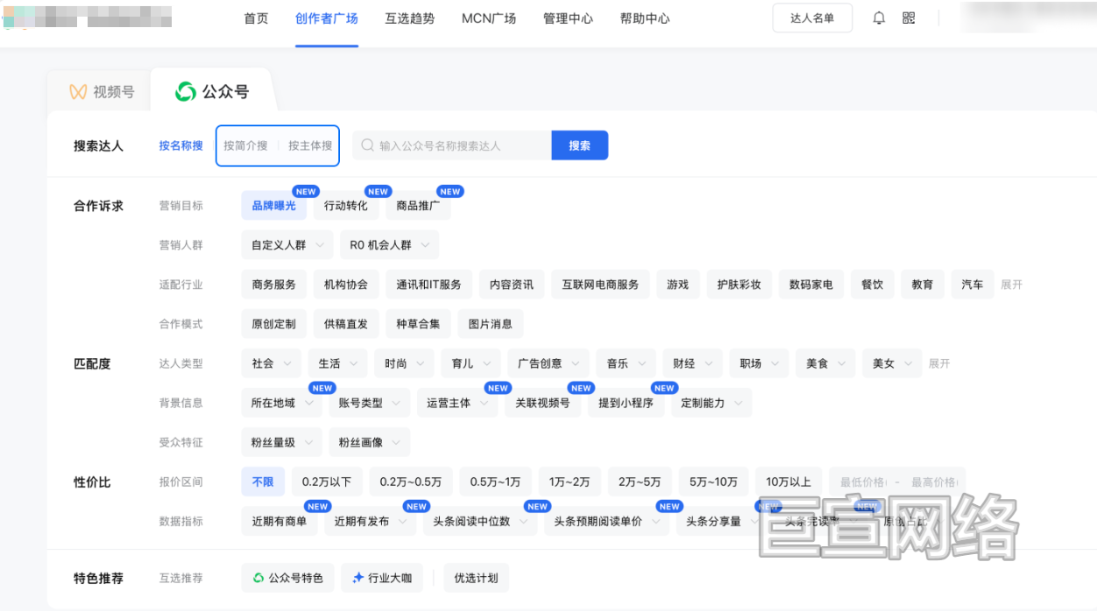Click the 最高价格 input field

click(x=934, y=481)
